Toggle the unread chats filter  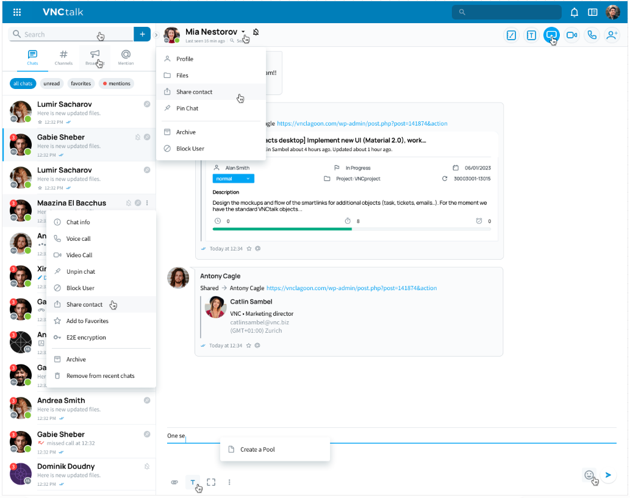[x=52, y=84]
